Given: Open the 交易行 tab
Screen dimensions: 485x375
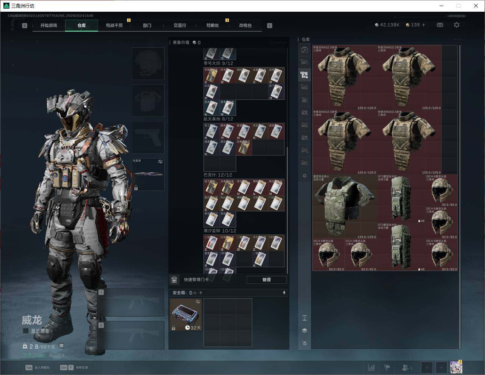Looking at the screenshot, I should coord(180,26).
